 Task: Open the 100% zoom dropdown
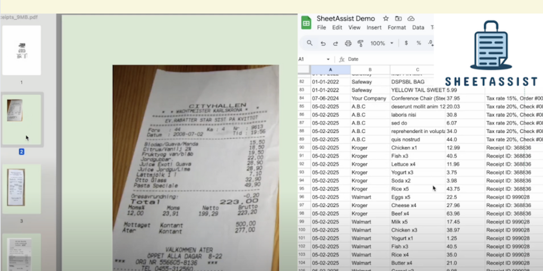[382, 43]
